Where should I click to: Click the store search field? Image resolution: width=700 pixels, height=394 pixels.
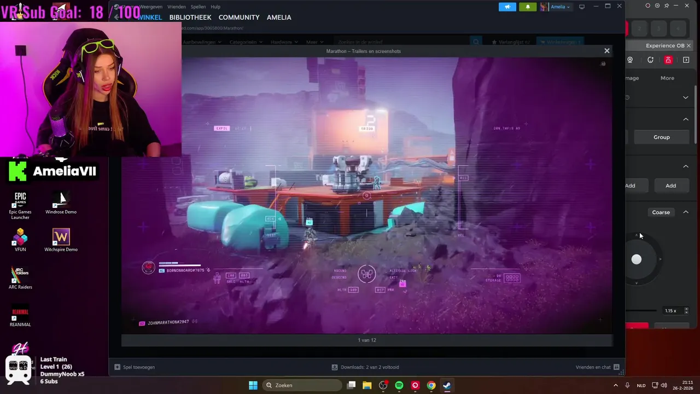(402, 42)
